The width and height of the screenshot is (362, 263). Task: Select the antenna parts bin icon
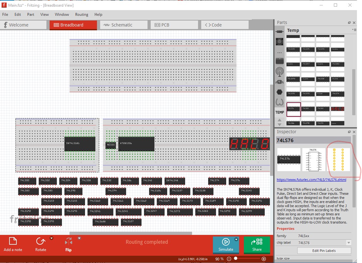coord(280,72)
